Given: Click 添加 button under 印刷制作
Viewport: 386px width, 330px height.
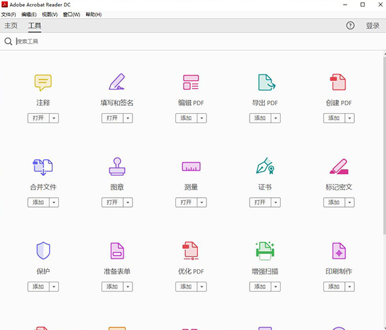Looking at the screenshot, I should pyautogui.click(x=334, y=287).
